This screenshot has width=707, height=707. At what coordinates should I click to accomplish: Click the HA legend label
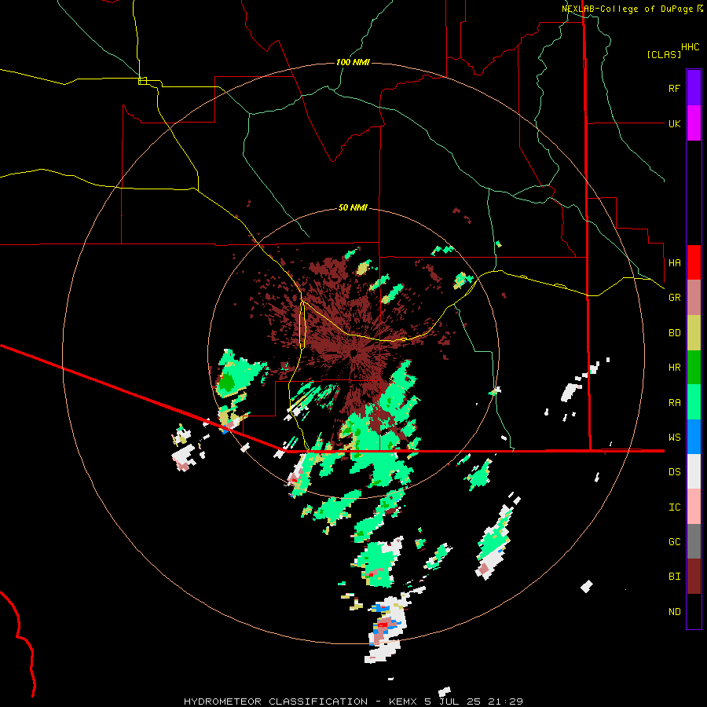point(674,262)
